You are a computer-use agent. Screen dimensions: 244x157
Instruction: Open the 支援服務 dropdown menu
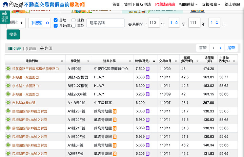(211, 4)
